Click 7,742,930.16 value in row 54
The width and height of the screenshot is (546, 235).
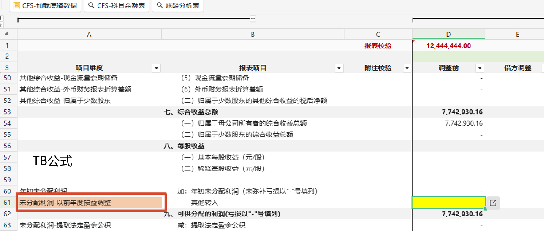pyautogui.click(x=464, y=123)
